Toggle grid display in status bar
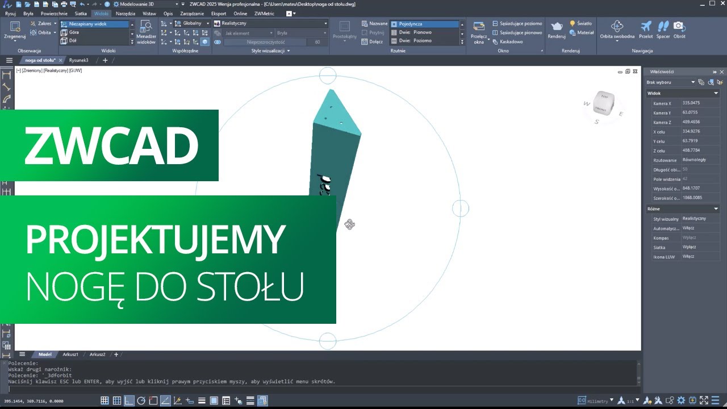 [x=117, y=400]
